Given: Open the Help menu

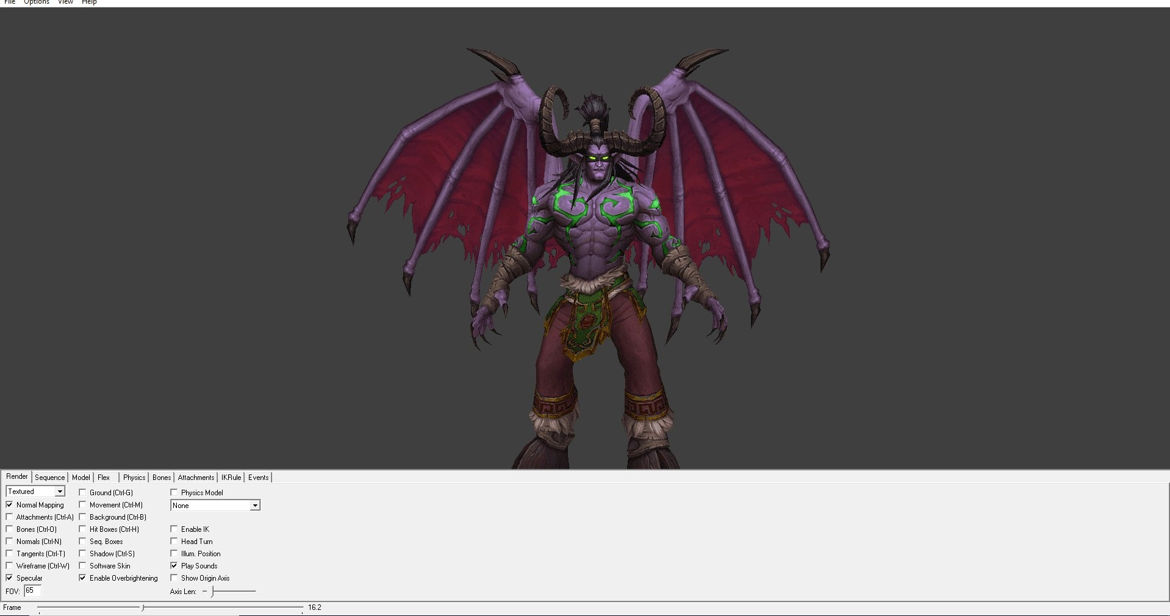Looking at the screenshot, I should pos(89,2).
